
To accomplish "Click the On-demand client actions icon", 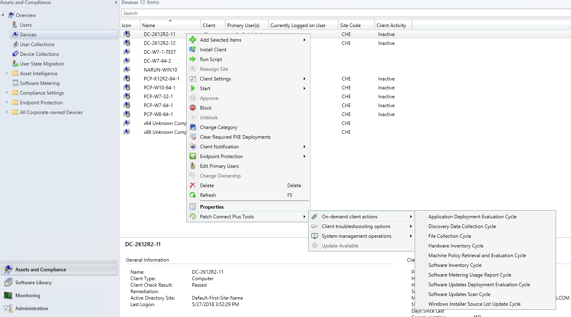I will click(x=315, y=217).
